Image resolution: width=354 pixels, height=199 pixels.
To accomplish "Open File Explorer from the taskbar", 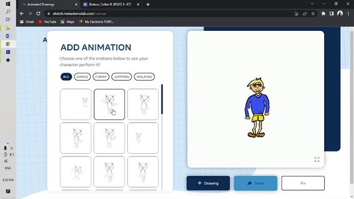I will pyautogui.click(x=8, y=28).
